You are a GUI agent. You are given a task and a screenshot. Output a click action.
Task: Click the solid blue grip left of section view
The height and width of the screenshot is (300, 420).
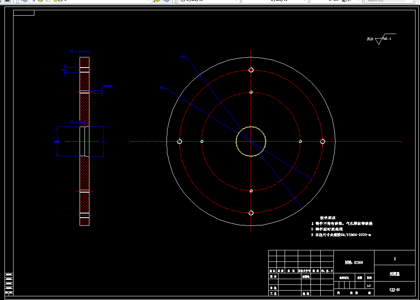point(57,141)
